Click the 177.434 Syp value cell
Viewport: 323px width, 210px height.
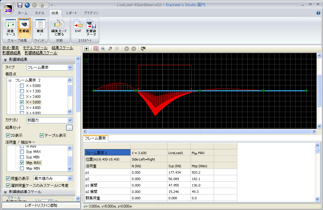click(179, 172)
